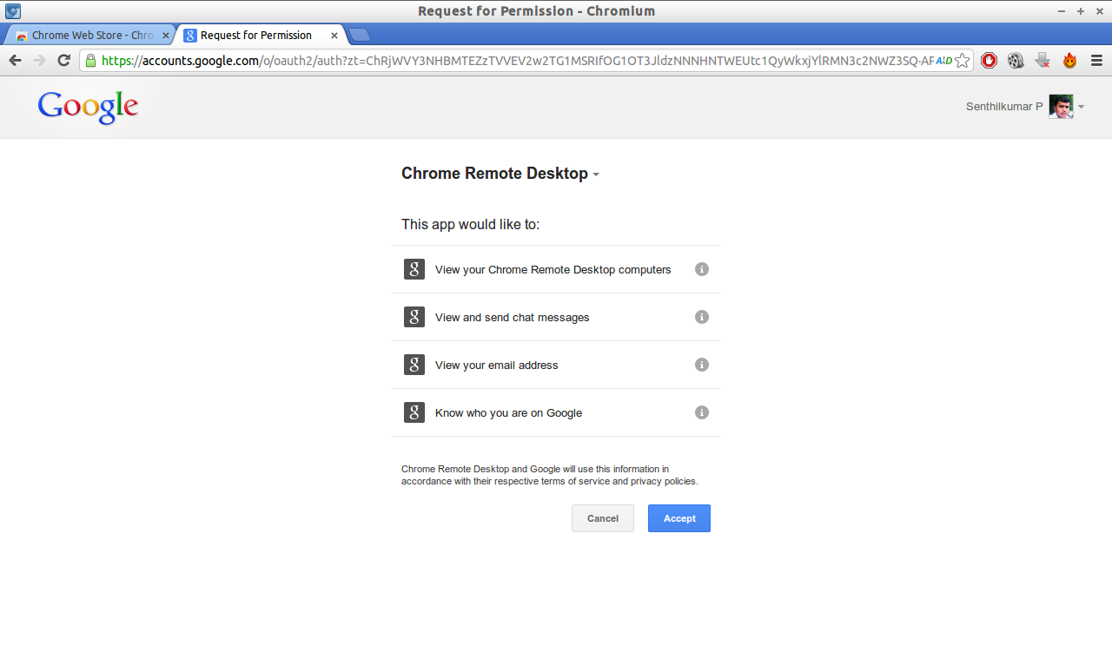The width and height of the screenshot is (1112, 672).
Task: Click the AiD icon in the address bar
Action: tap(943, 61)
